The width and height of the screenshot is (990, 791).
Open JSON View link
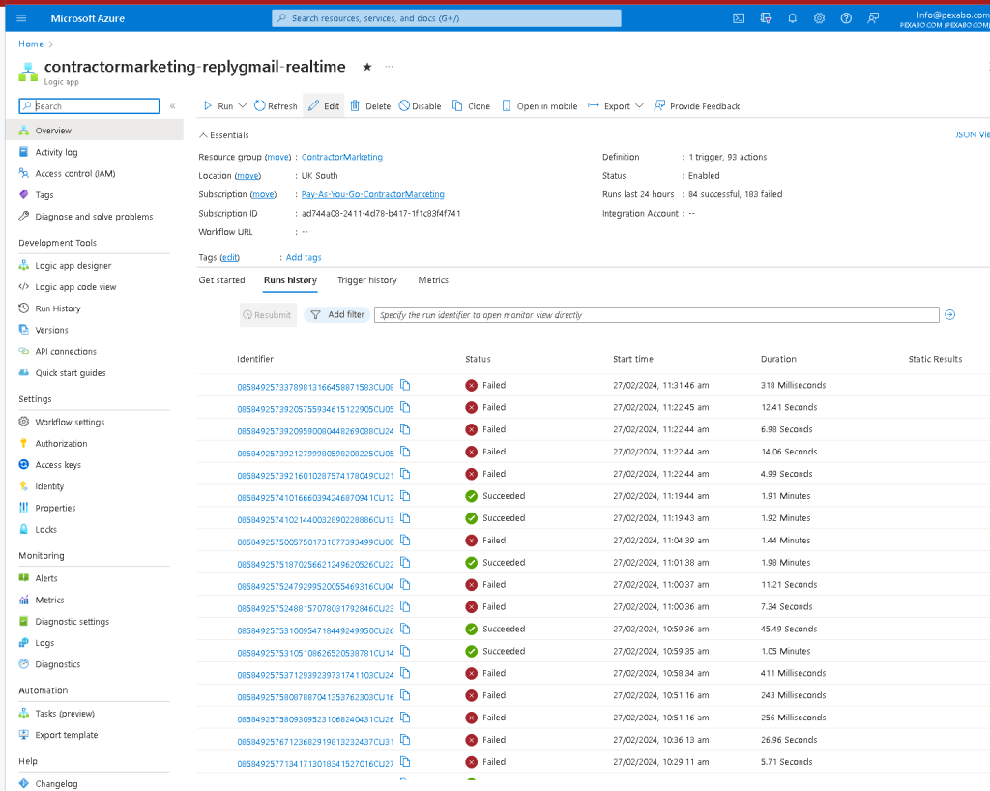coord(973,135)
